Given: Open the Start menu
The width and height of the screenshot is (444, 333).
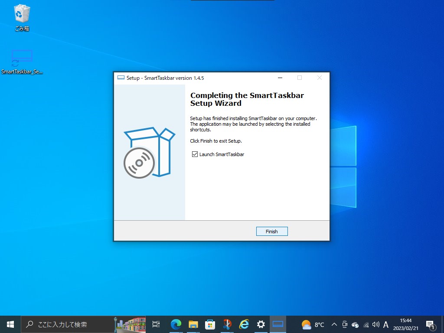Looking at the screenshot, I should point(10,324).
